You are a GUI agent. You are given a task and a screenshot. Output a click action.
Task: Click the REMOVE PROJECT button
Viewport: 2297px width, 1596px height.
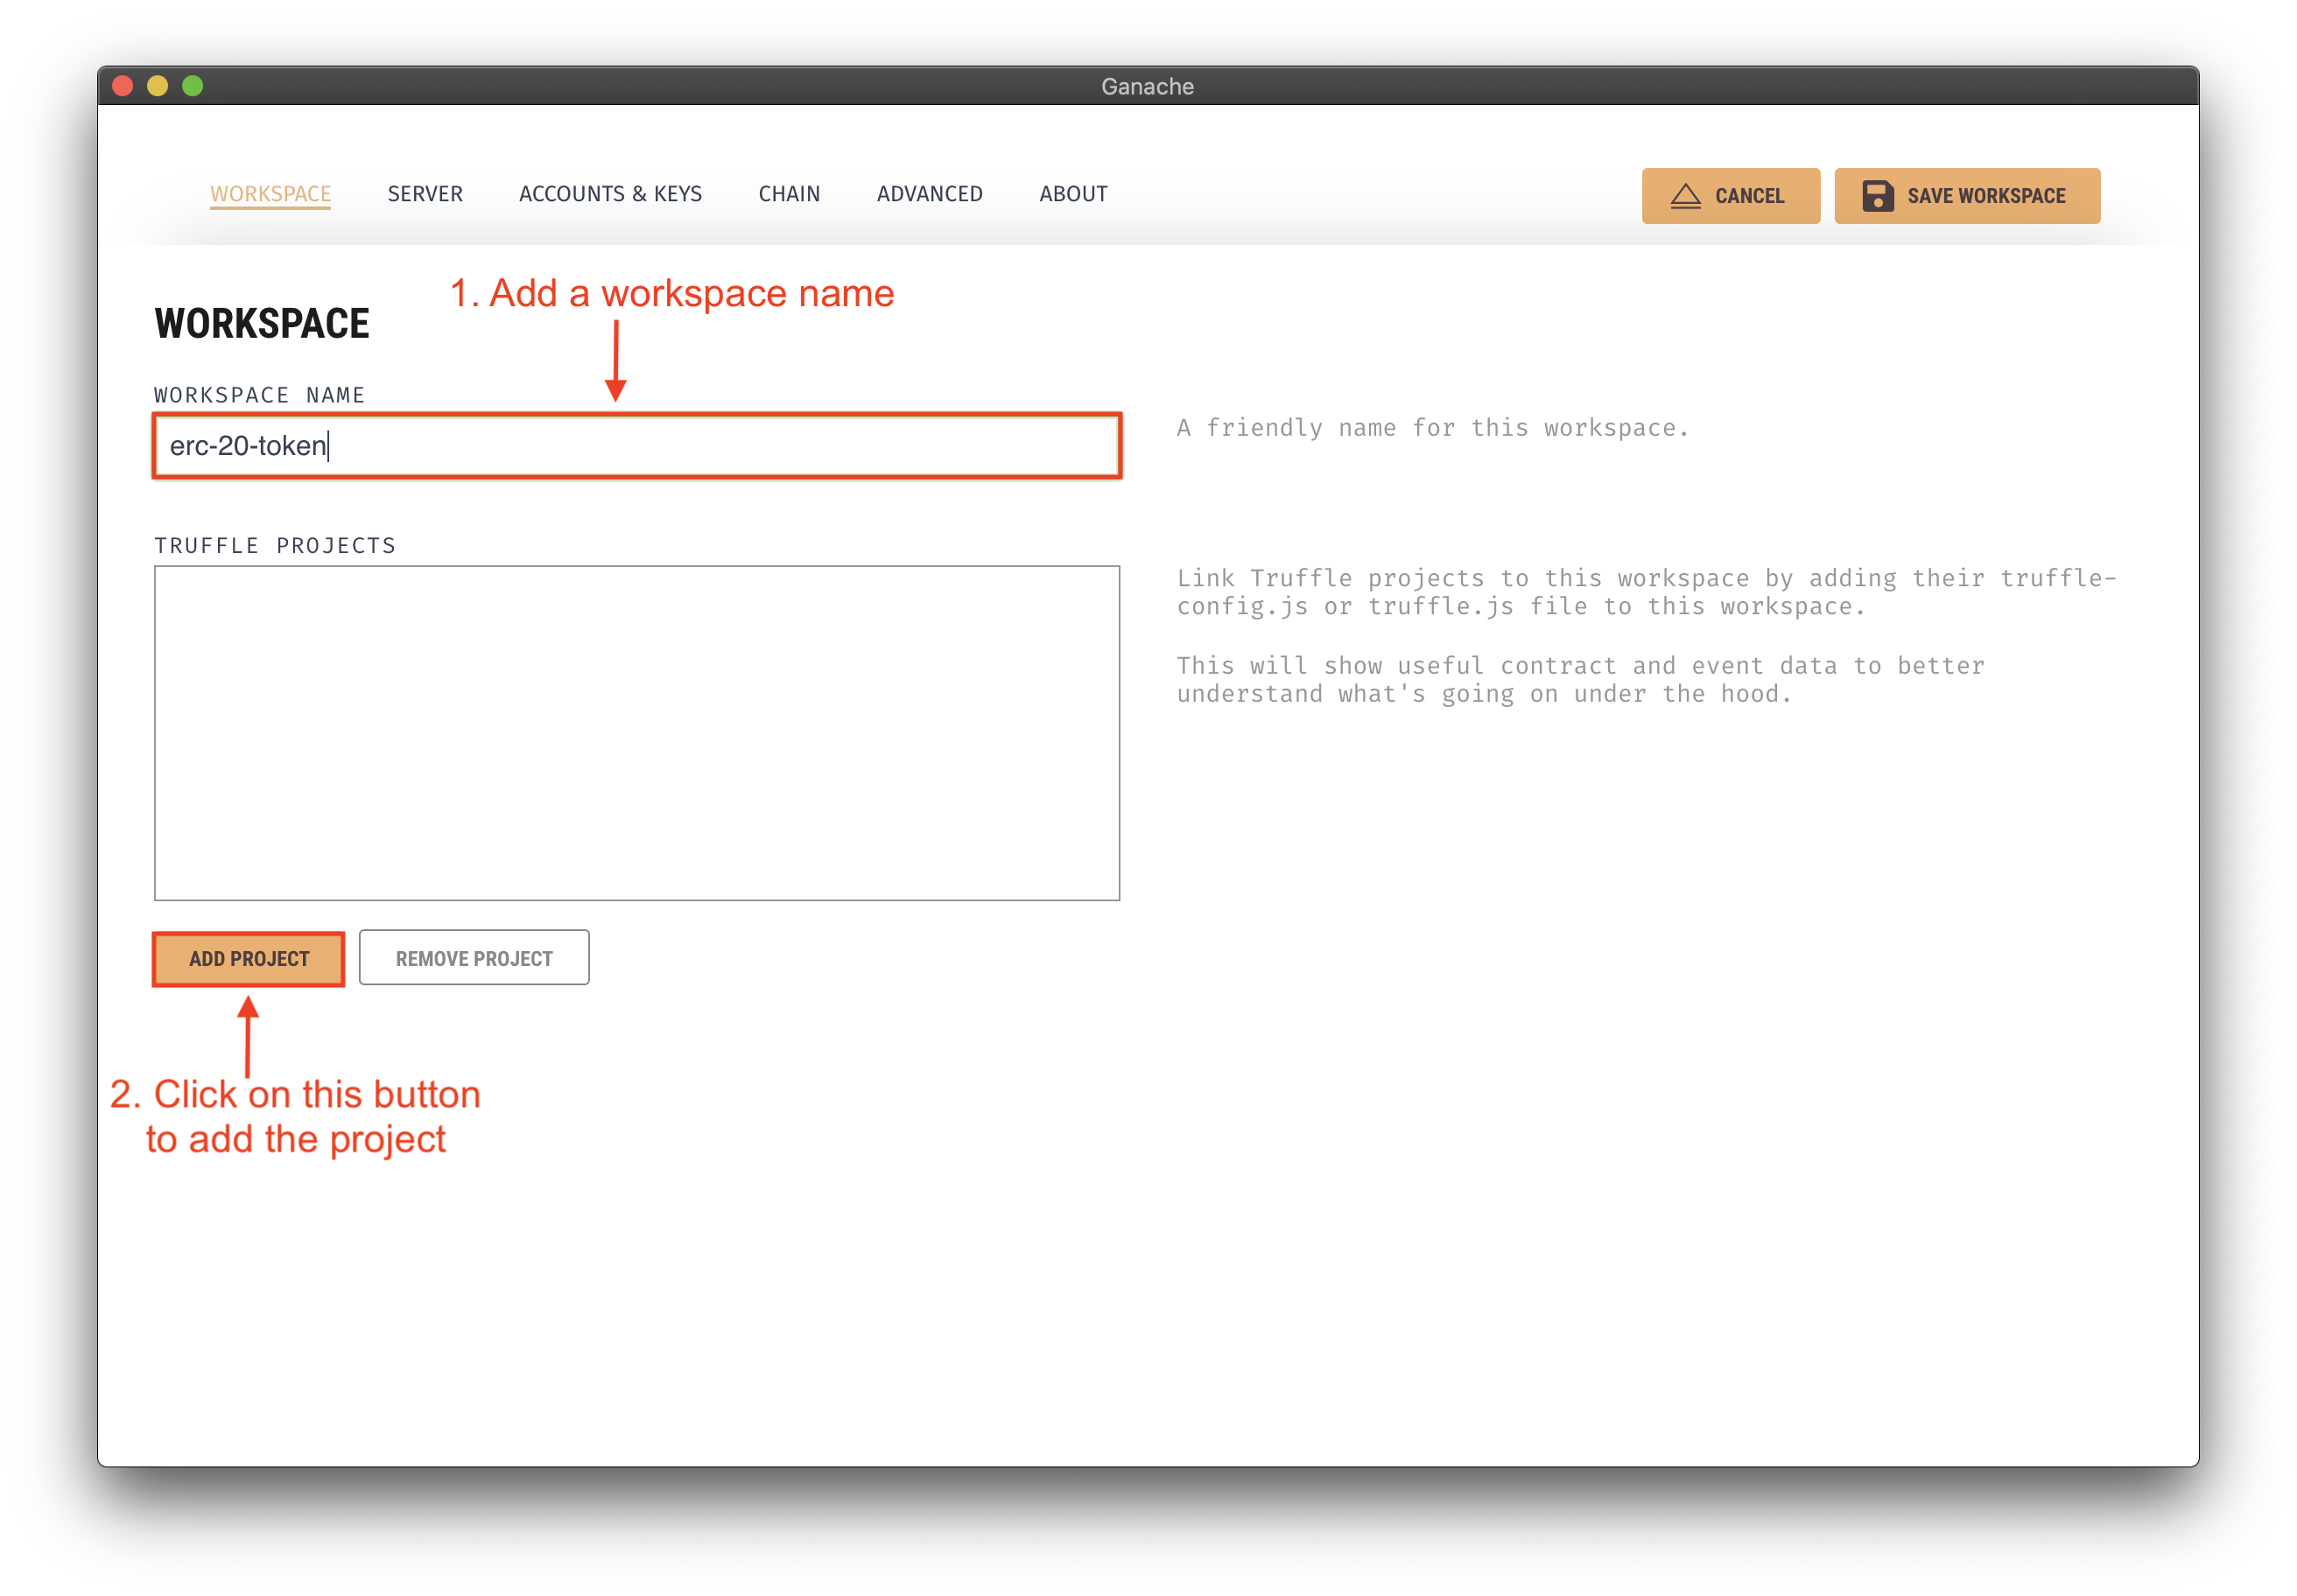pos(471,957)
